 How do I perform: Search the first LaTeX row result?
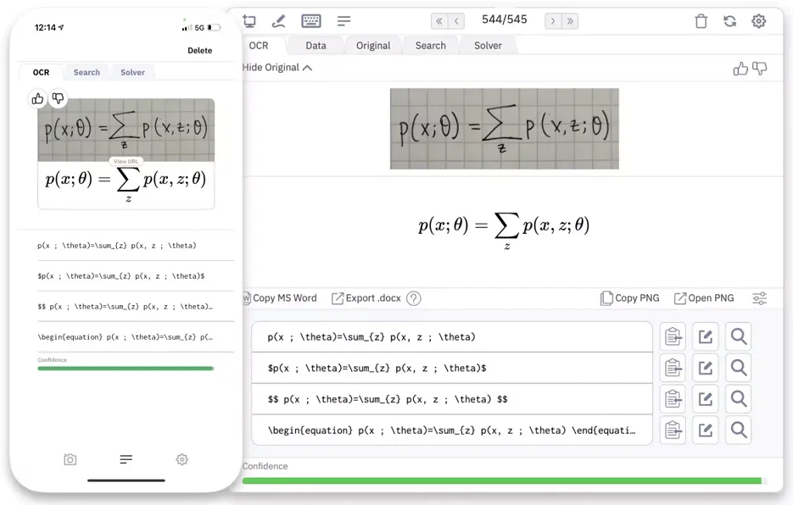[x=739, y=336]
